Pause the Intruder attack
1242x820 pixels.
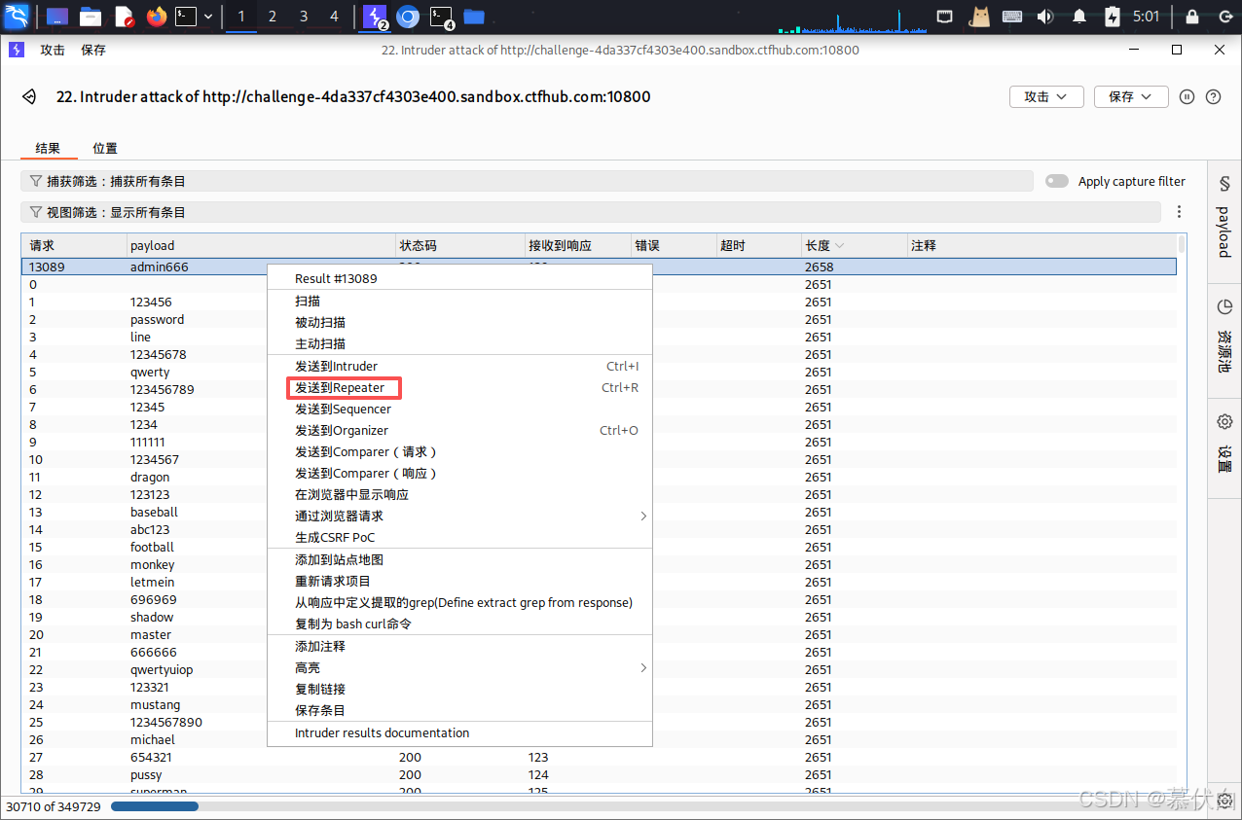tap(1187, 96)
